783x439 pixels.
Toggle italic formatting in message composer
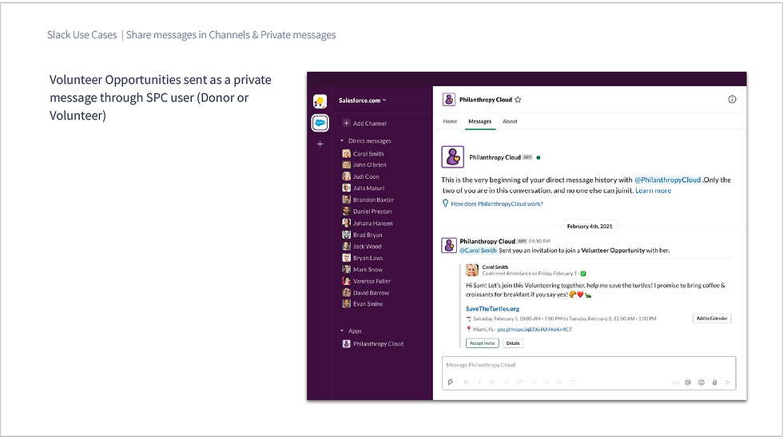pyautogui.click(x=479, y=382)
